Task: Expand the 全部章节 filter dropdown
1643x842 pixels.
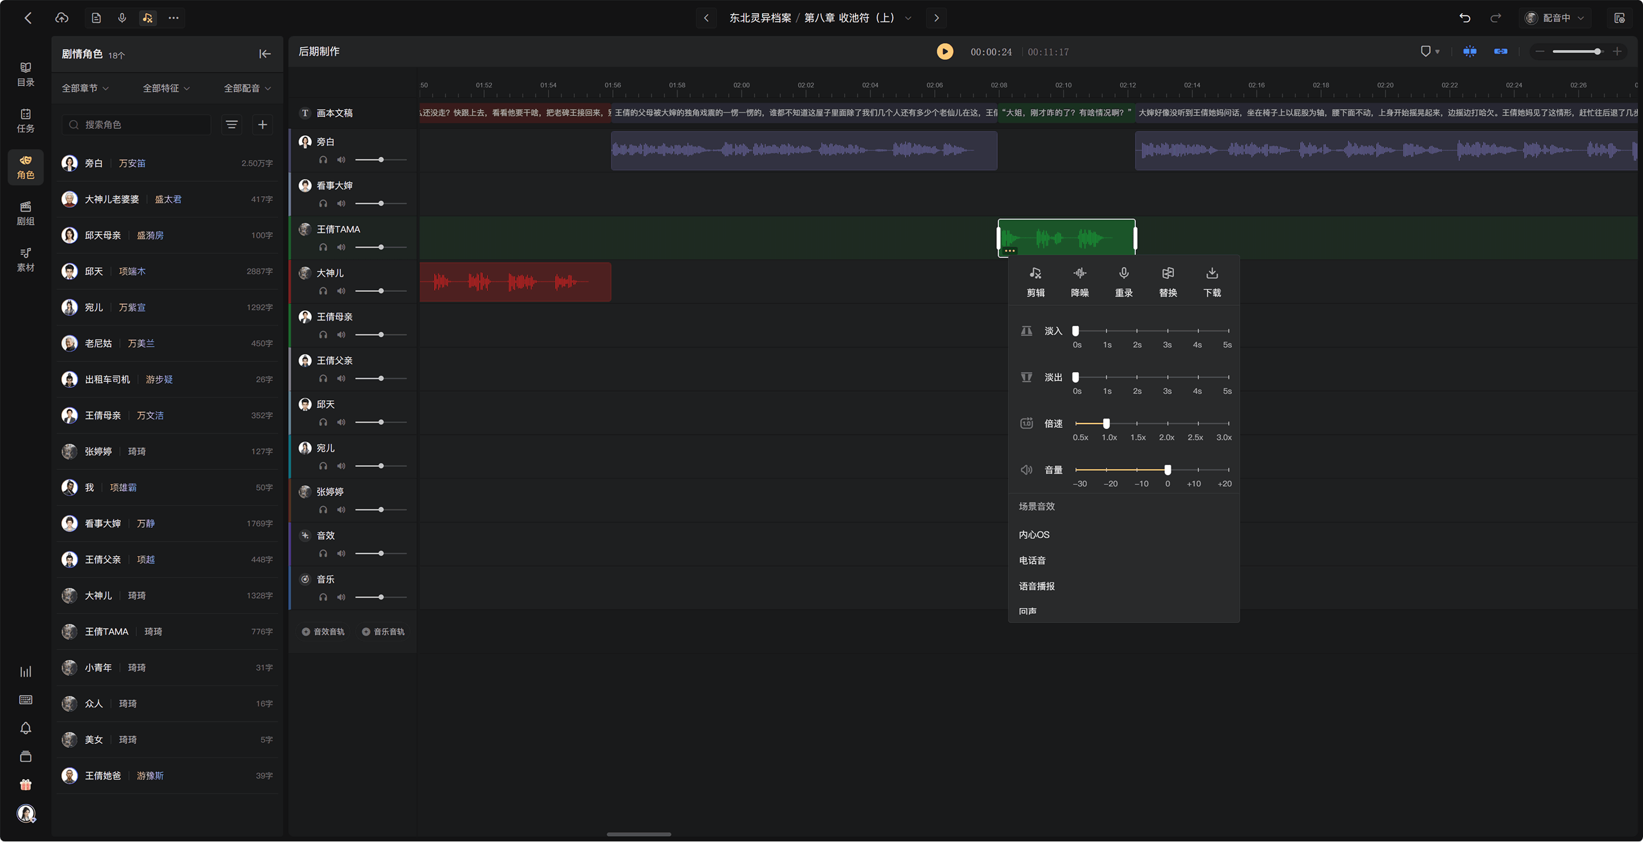Action: pos(85,88)
